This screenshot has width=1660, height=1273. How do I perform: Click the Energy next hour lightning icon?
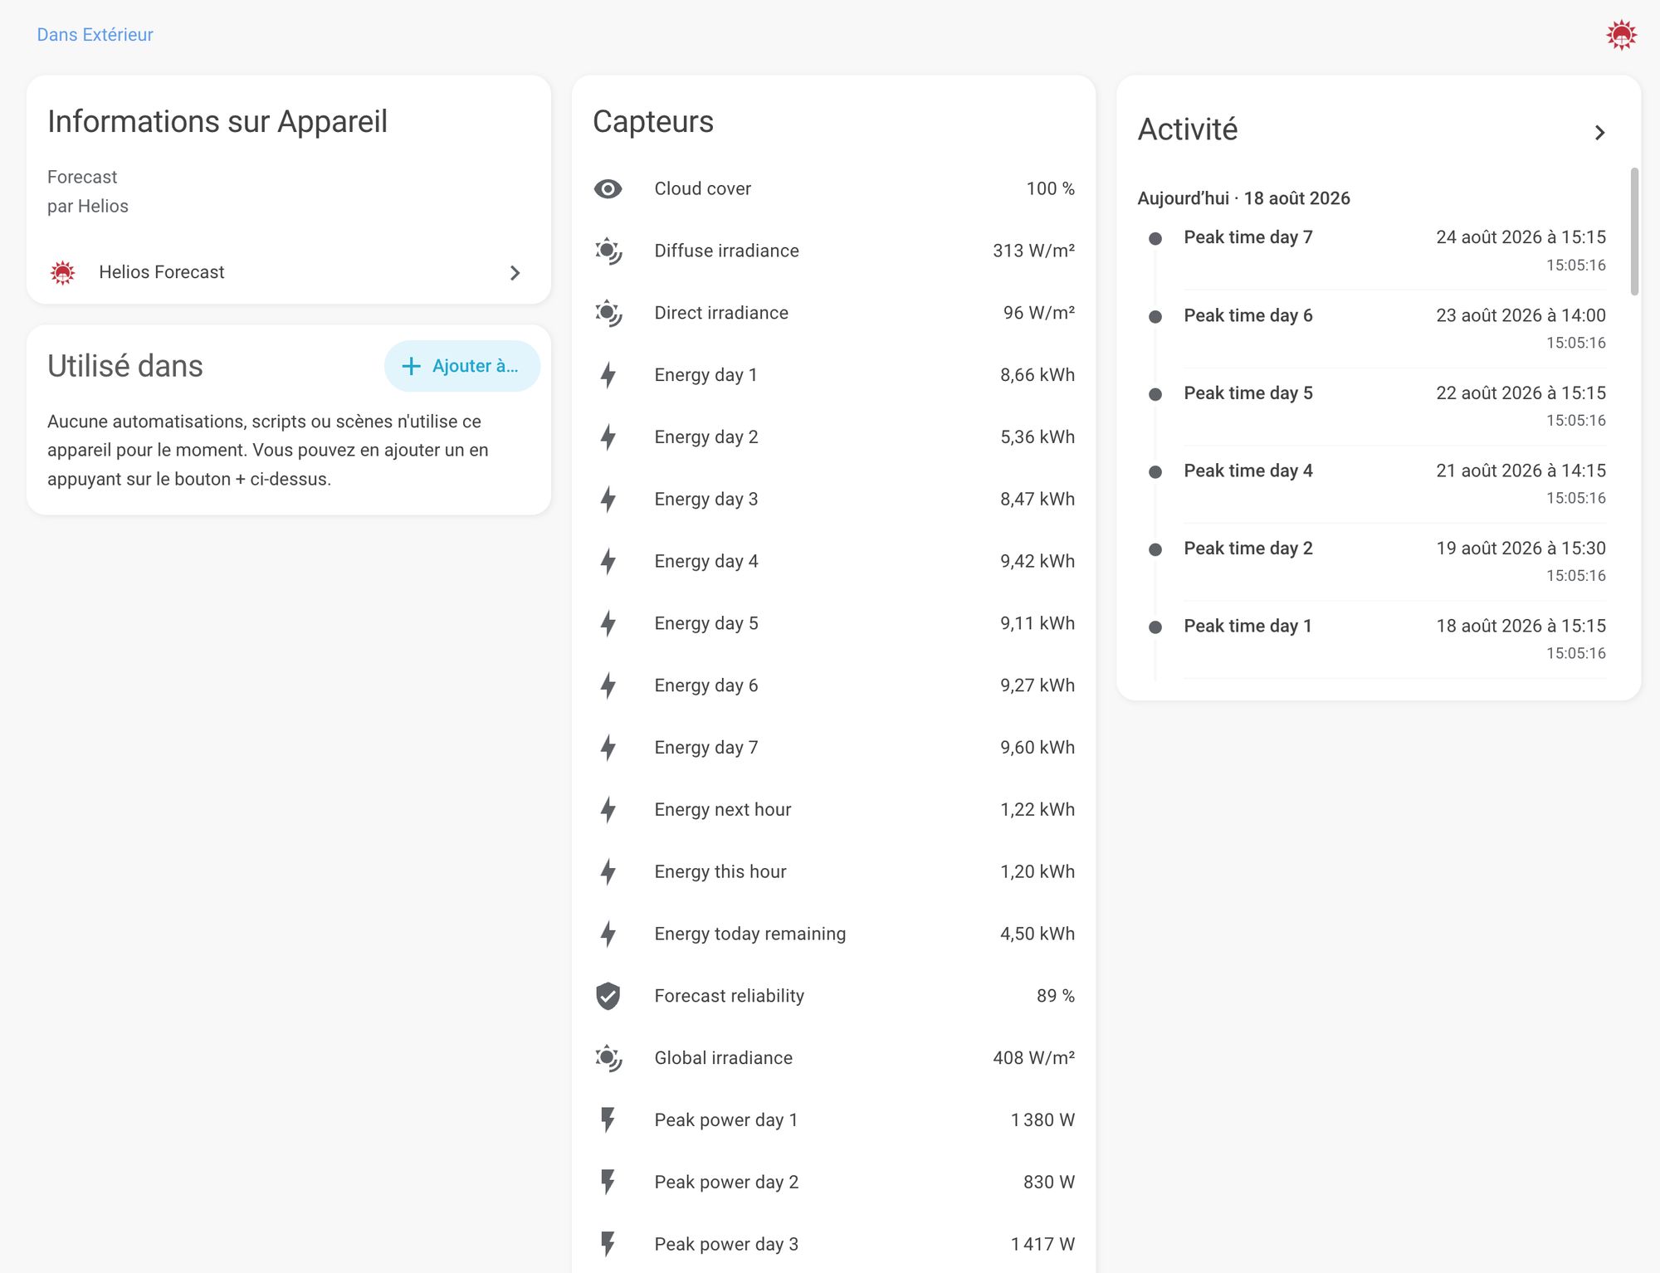[608, 810]
